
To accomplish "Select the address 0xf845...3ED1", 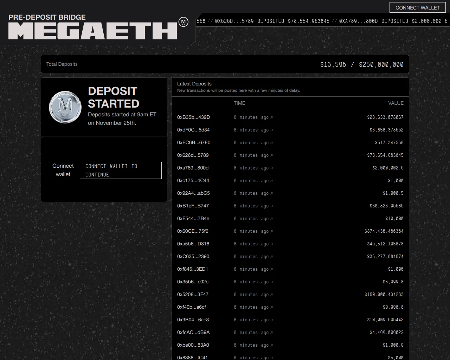I will [193, 269].
